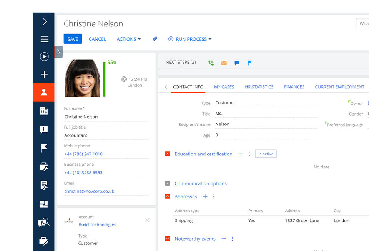Viewport: 369px width, 251px height.
Task: Open the Actions dropdown menu
Action: 128,39
